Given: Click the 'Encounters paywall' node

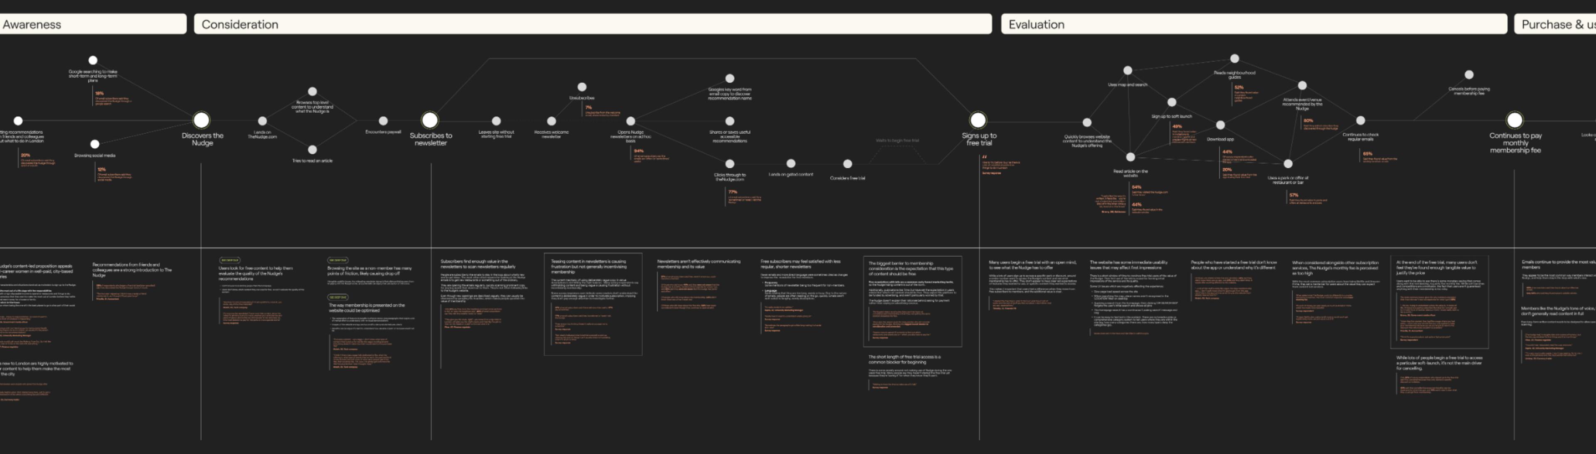Looking at the screenshot, I should point(384,121).
